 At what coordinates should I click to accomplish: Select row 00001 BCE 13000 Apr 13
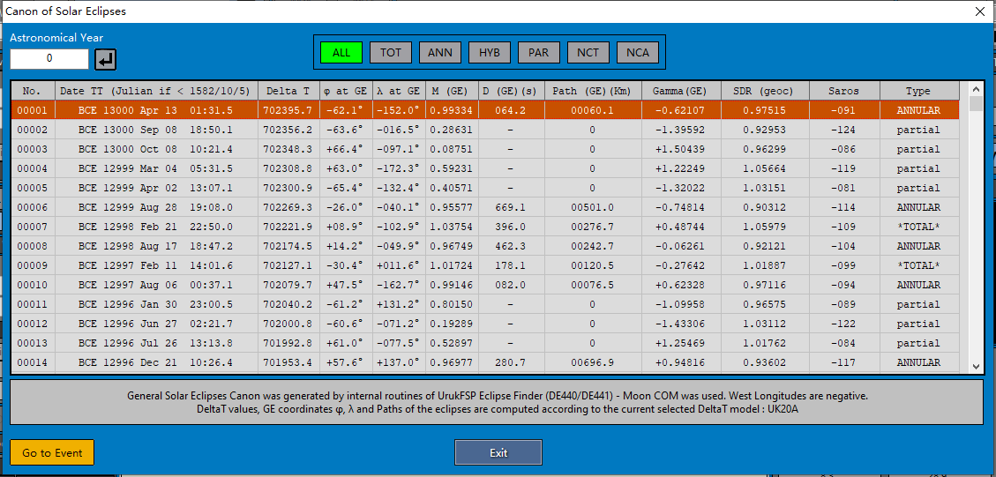(485, 110)
